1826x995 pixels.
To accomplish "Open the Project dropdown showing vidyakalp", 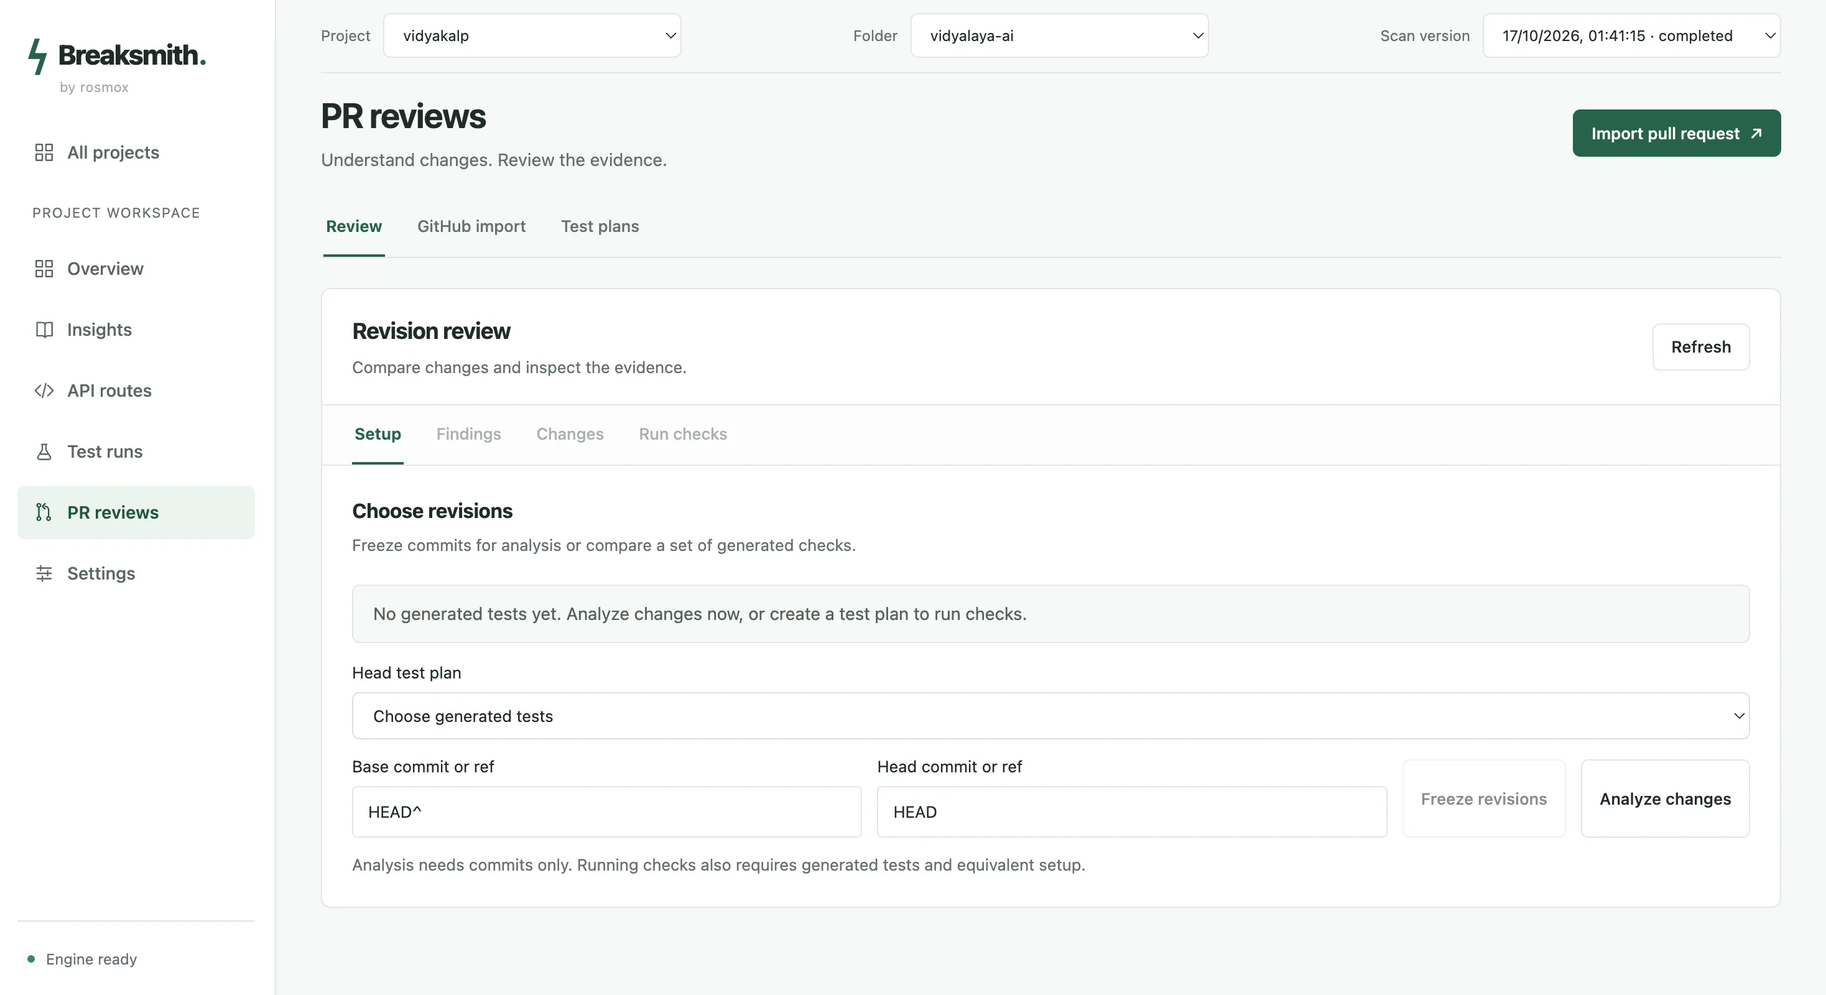I will 532,35.
